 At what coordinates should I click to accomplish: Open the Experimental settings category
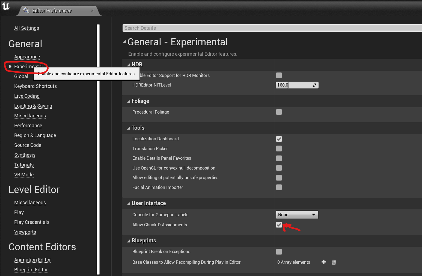tap(28, 67)
